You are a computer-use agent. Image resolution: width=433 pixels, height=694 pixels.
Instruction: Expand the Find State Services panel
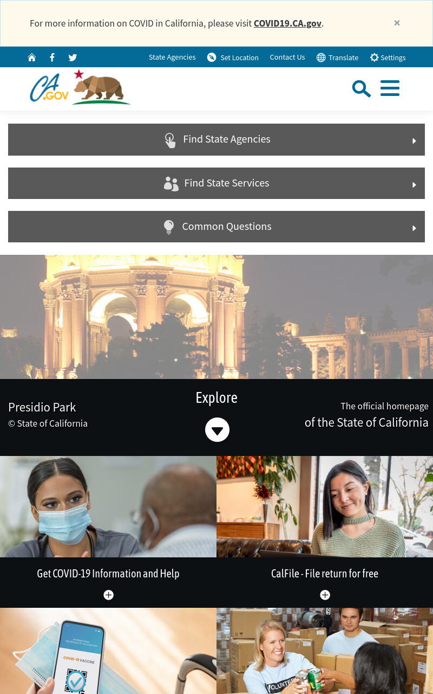tap(216, 183)
